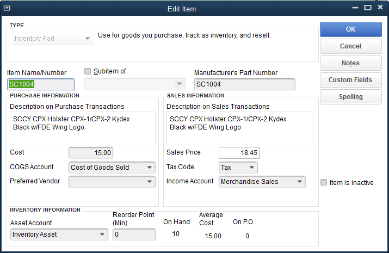Click the Reorder Point Min field

point(134,235)
